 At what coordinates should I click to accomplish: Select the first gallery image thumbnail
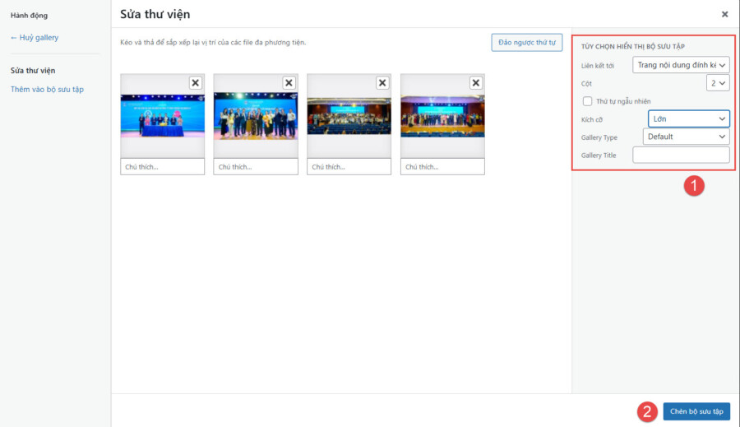[x=162, y=115]
